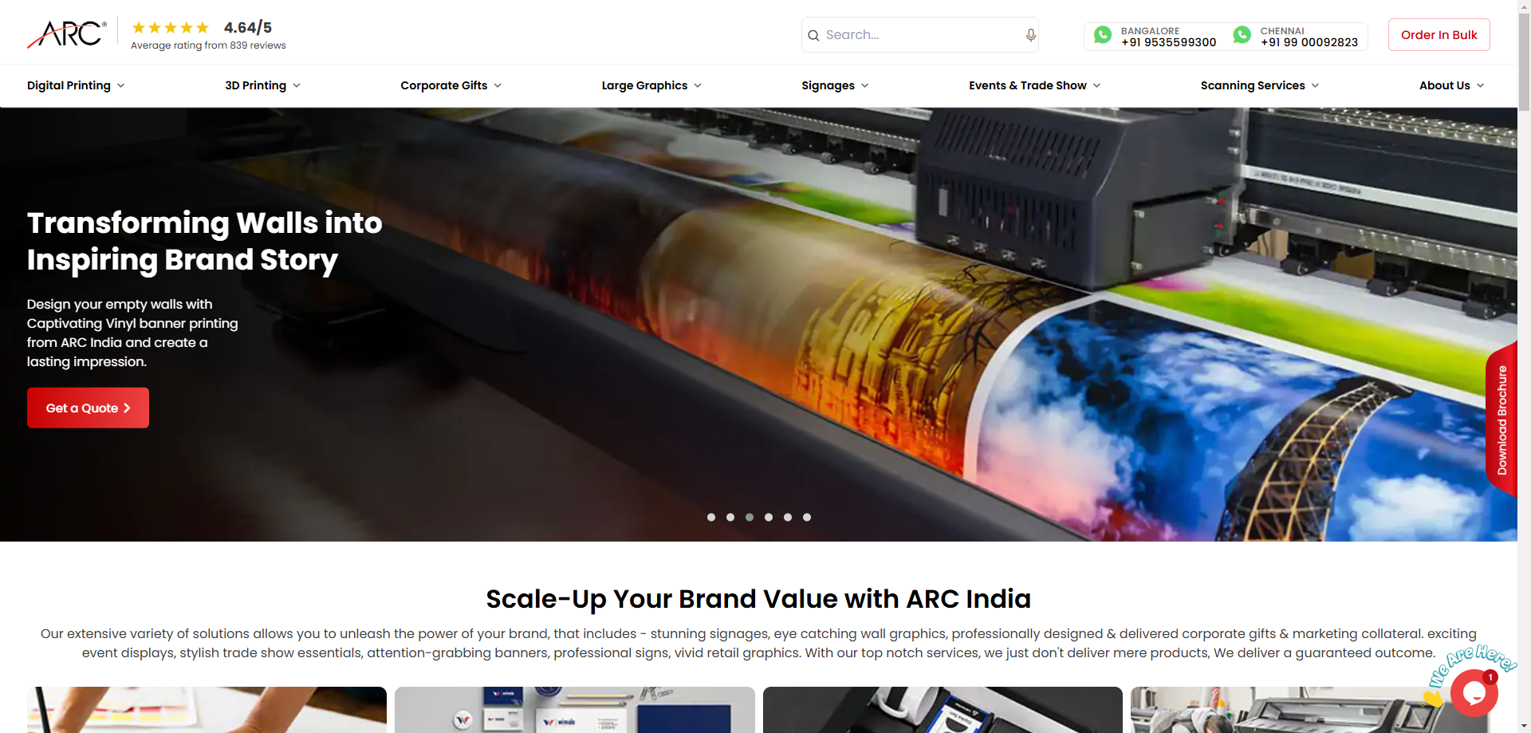Select the last carousel slide dot

(x=807, y=518)
